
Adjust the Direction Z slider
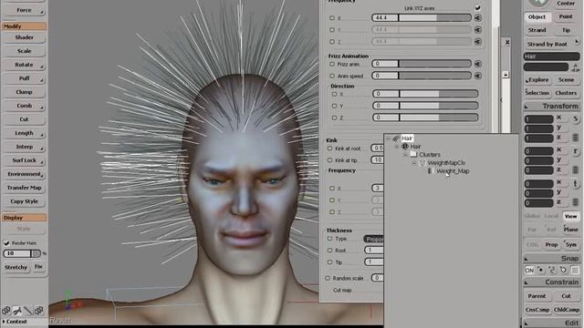pos(425,118)
